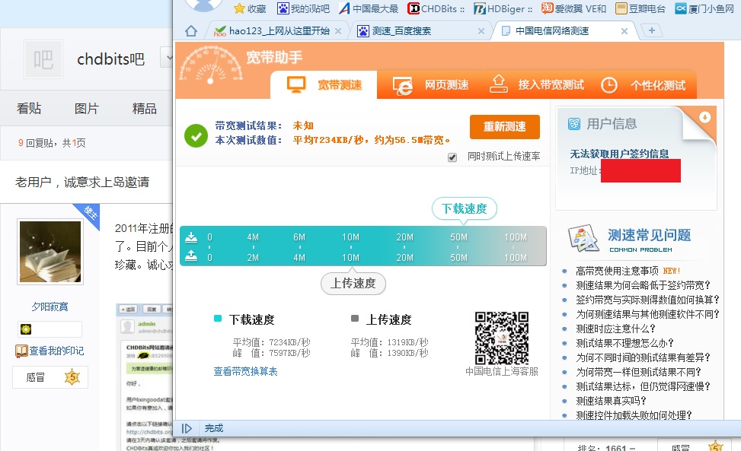
Task: Open the email screenshot in the post
Action: [145, 377]
